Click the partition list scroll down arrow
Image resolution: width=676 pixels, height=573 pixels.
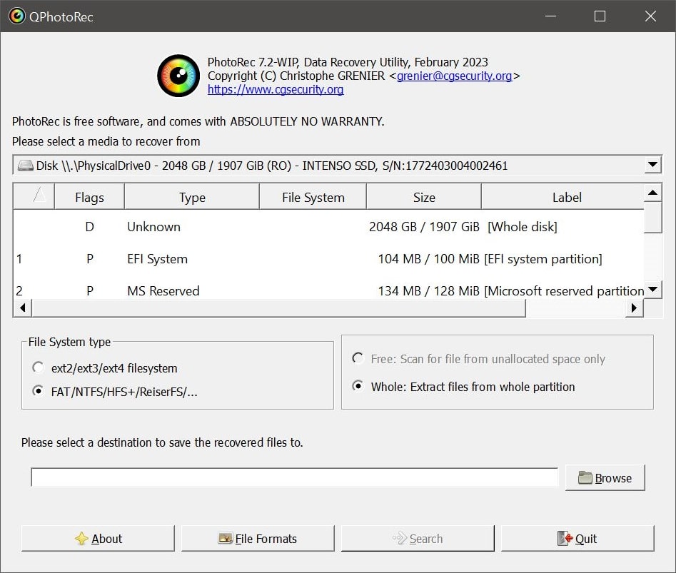(652, 289)
